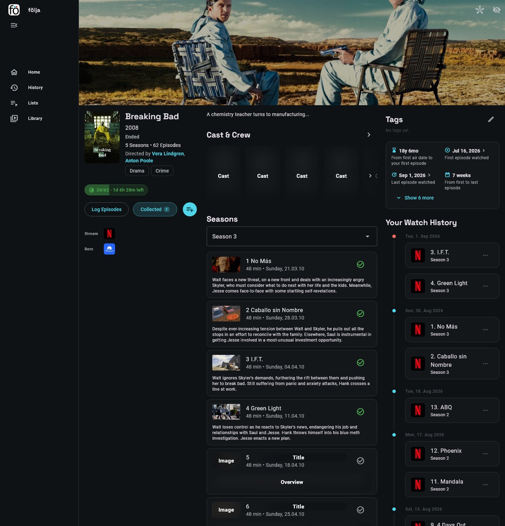Screen dimensions: 505x526
Task: Select the Drama genre chip
Action: (x=137, y=171)
